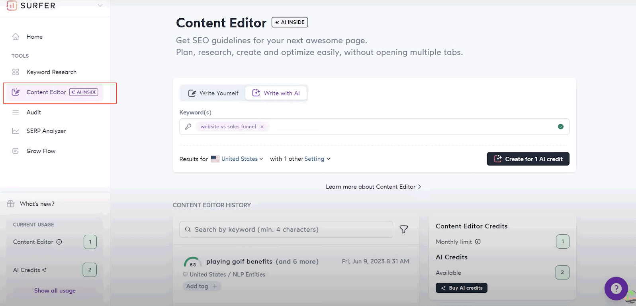The height and width of the screenshot is (306, 636).
Task: Open the United States country dropdown
Action: tap(242, 159)
